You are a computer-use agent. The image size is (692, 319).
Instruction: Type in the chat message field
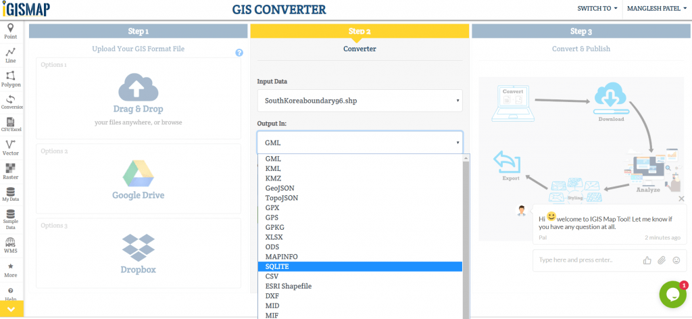585,260
